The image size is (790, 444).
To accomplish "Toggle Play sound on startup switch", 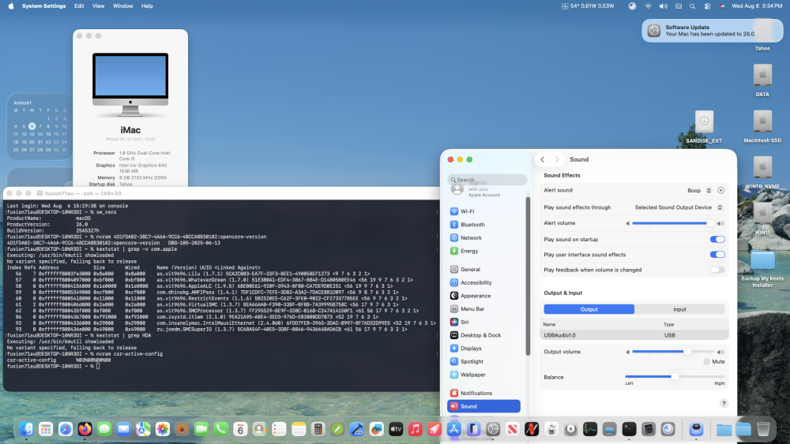I will [x=717, y=239].
